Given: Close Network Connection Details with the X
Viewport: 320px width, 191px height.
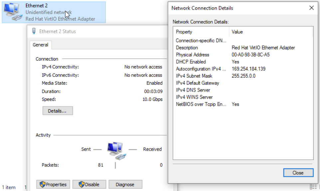Looking at the screenshot, I should [311, 8].
